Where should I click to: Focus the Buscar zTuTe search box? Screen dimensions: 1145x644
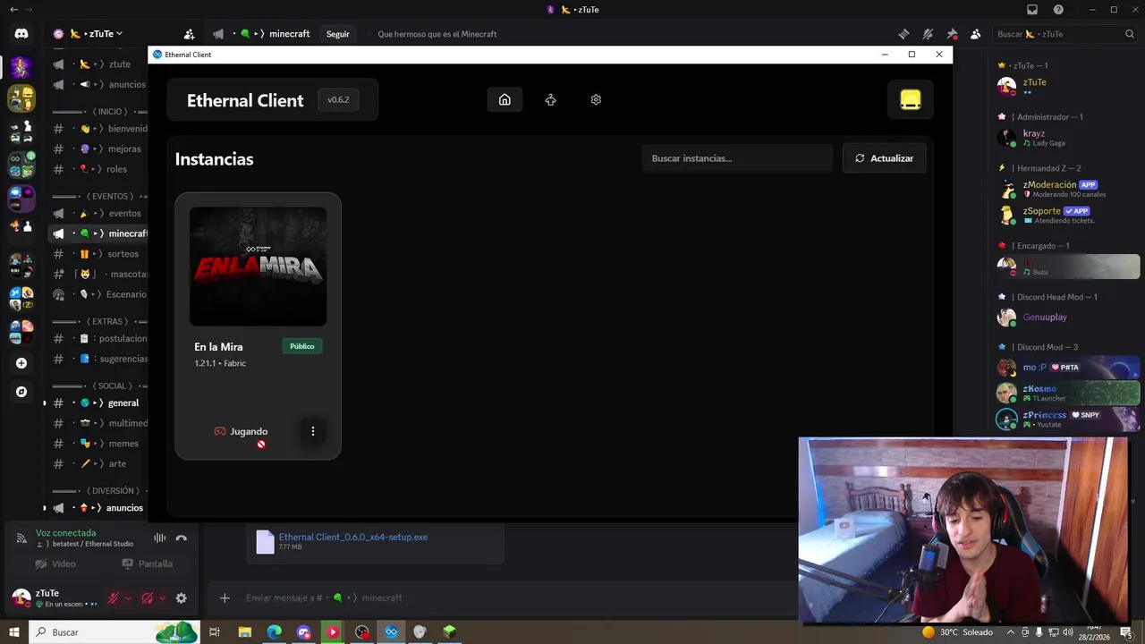(1064, 34)
